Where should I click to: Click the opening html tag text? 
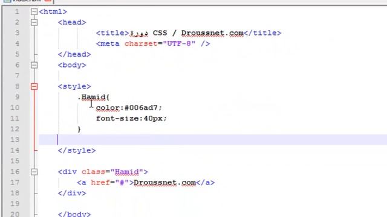pos(53,11)
